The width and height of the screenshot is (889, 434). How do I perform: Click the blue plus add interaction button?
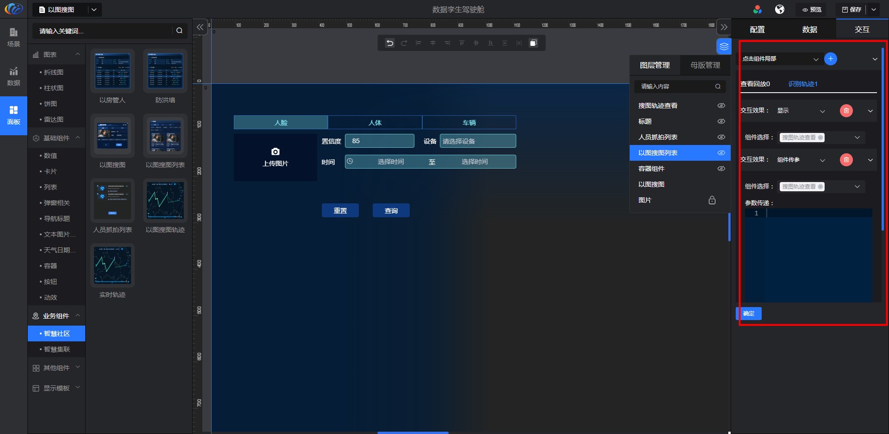[831, 59]
